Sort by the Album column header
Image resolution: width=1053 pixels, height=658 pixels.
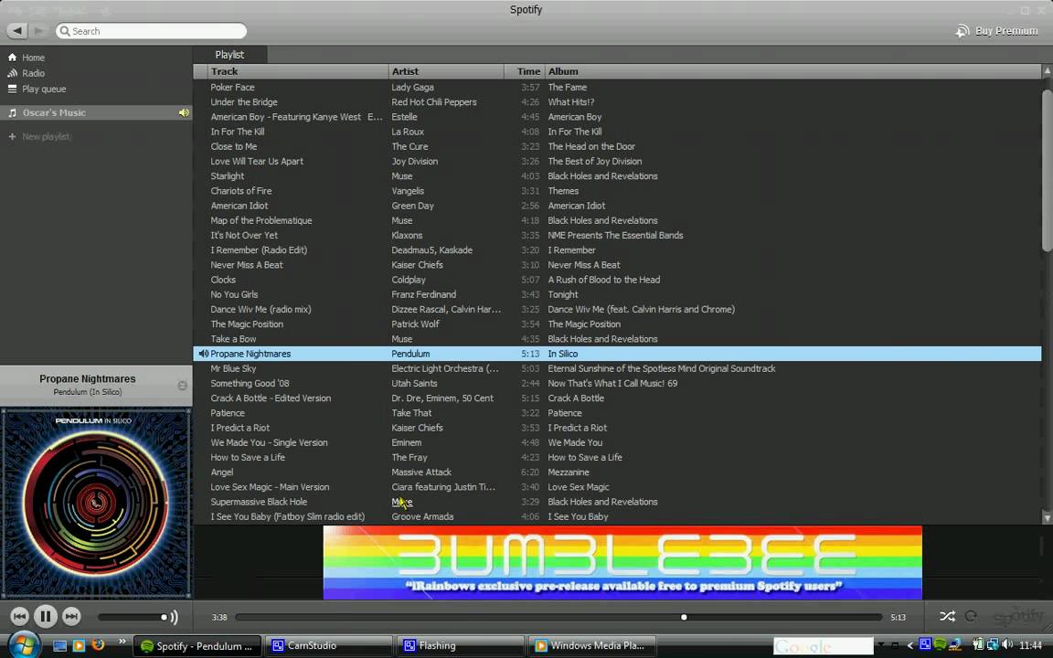pyautogui.click(x=792, y=71)
